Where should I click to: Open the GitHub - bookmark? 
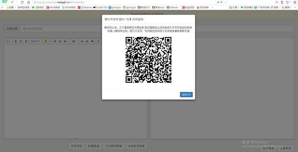coord(173,7)
